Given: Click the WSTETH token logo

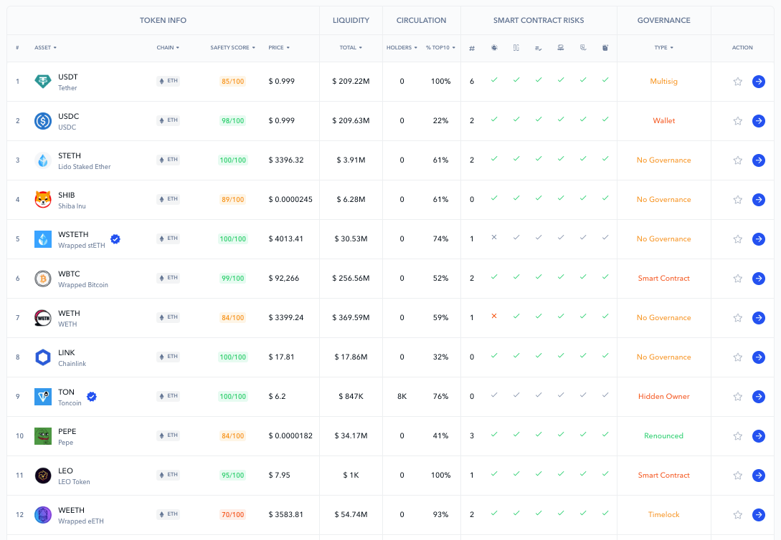Looking at the screenshot, I should pyautogui.click(x=43, y=239).
